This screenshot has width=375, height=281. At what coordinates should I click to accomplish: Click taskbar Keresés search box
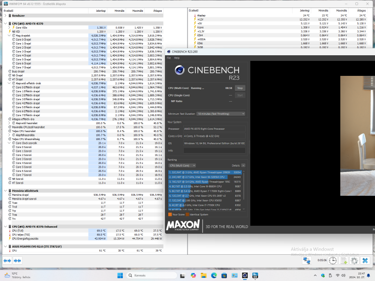[x=151, y=275]
